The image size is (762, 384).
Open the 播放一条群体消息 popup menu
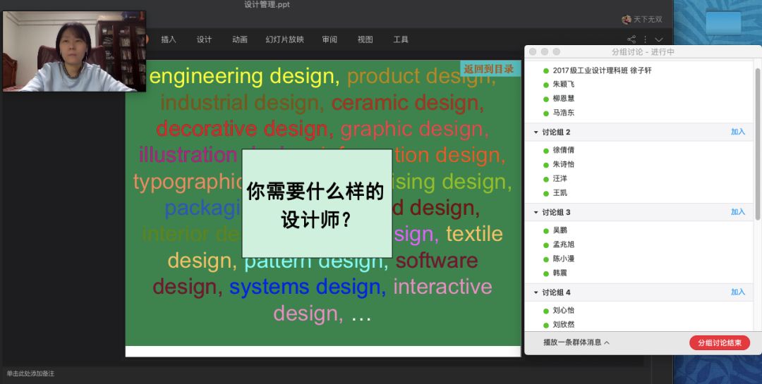[576, 342]
